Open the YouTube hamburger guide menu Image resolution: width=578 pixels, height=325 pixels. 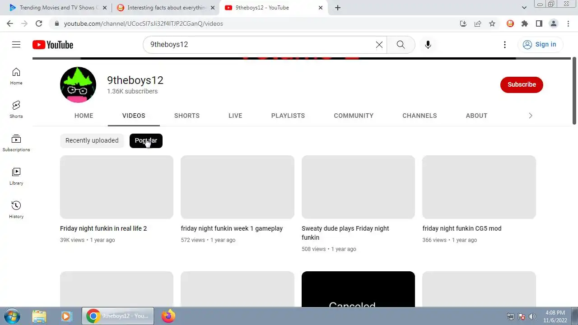16,44
